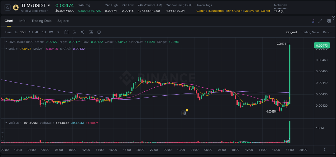Open the indicator list icon
Viewport: 336px width, 157px height.
click(x=91, y=32)
